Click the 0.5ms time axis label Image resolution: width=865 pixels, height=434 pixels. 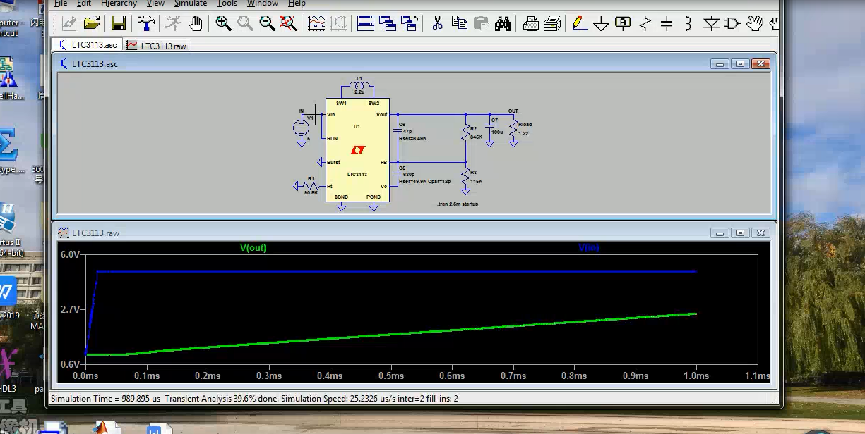tap(390, 376)
